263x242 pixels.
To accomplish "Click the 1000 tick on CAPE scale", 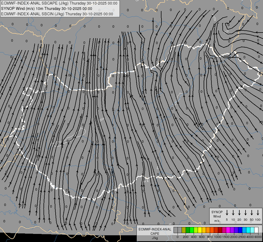I will 218,237.
